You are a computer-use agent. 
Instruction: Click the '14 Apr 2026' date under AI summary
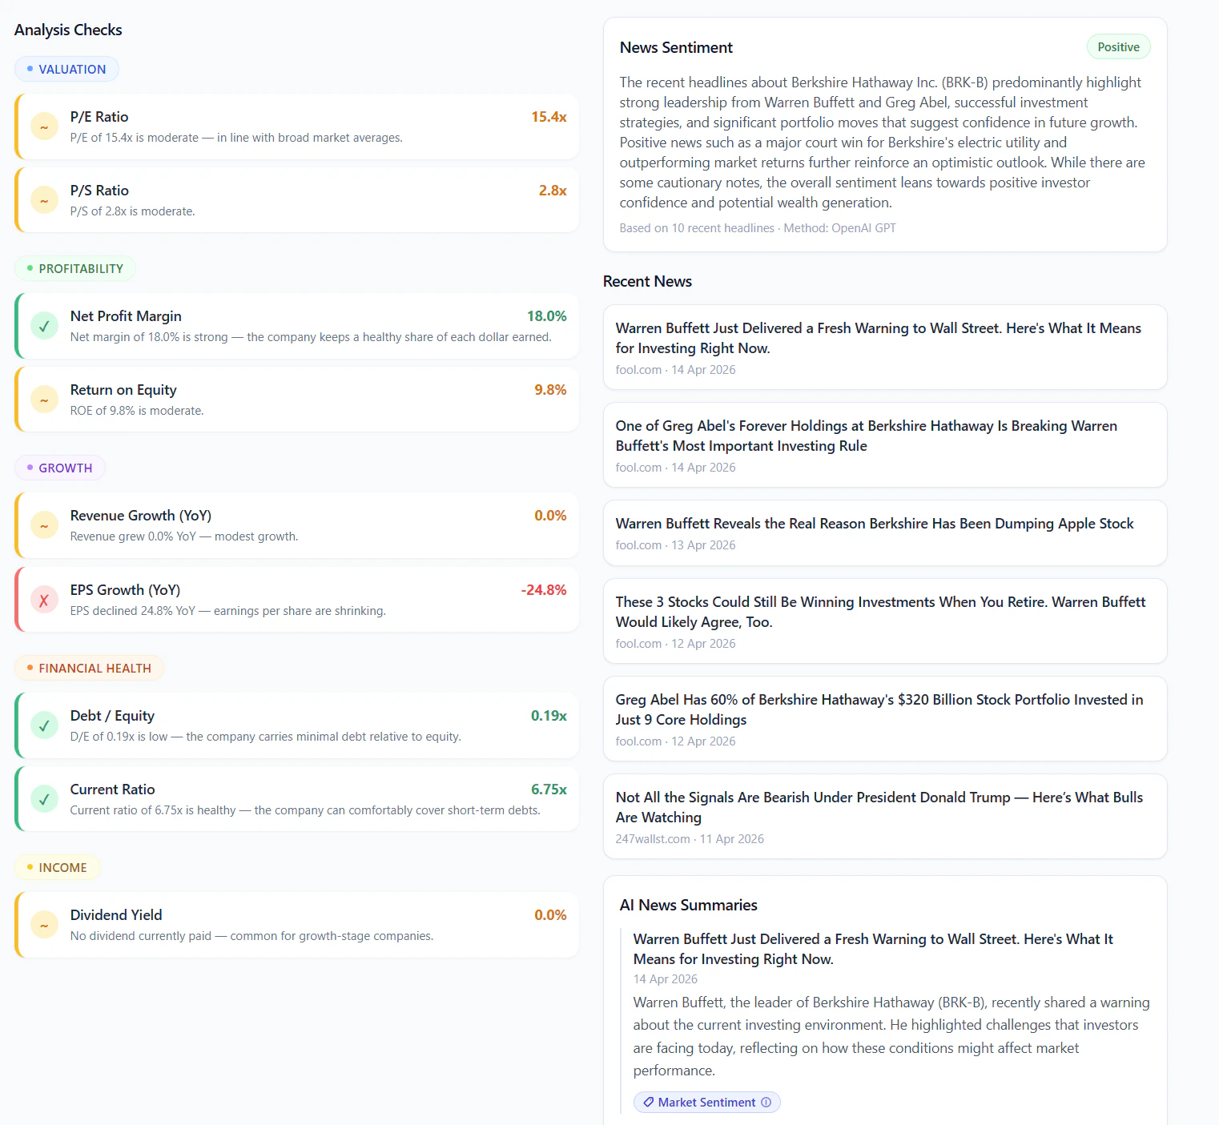click(x=665, y=979)
